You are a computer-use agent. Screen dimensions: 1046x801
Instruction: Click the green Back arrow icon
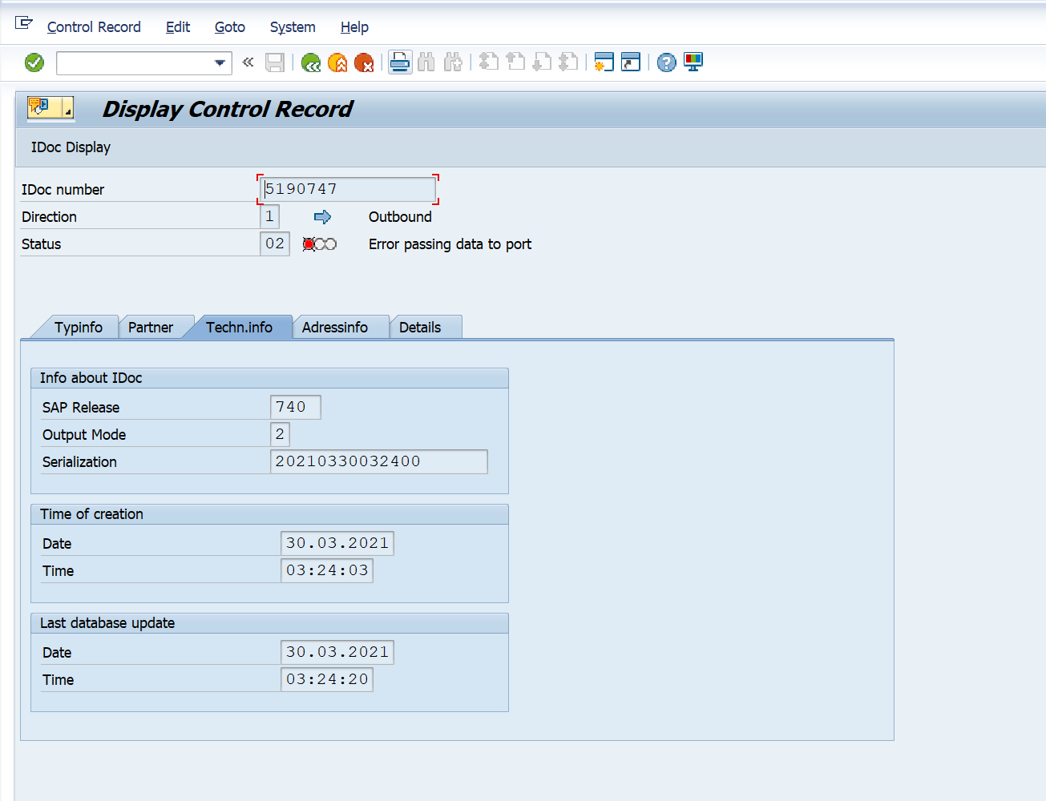pyautogui.click(x=311, y=62)
